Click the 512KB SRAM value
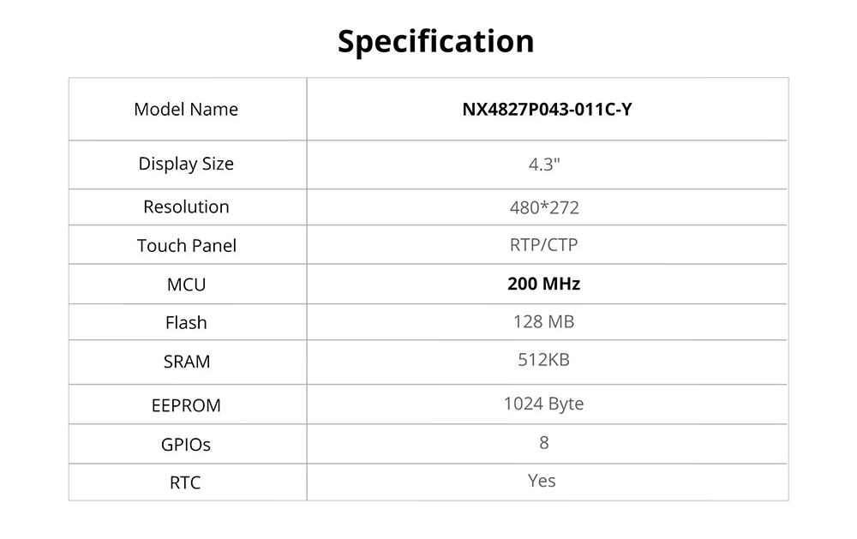The width and height of the screenshot is (857, 539). [543, 360]
